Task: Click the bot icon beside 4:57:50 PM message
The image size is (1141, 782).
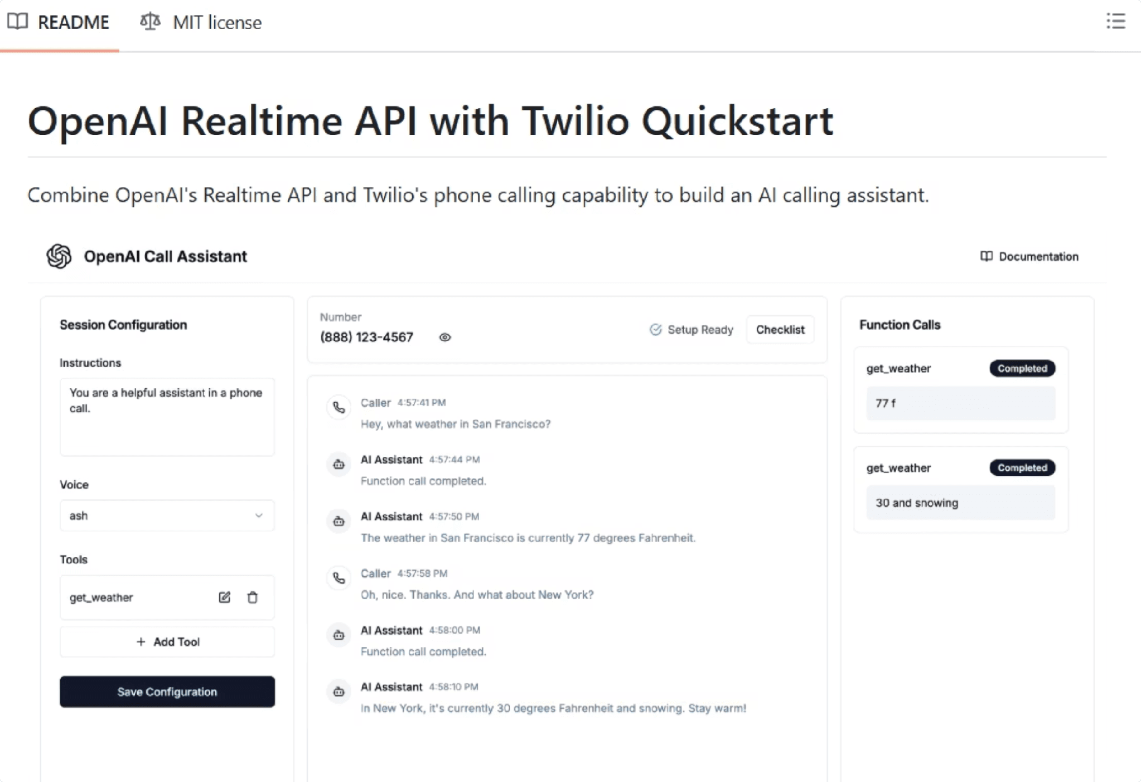Action: 339,521
